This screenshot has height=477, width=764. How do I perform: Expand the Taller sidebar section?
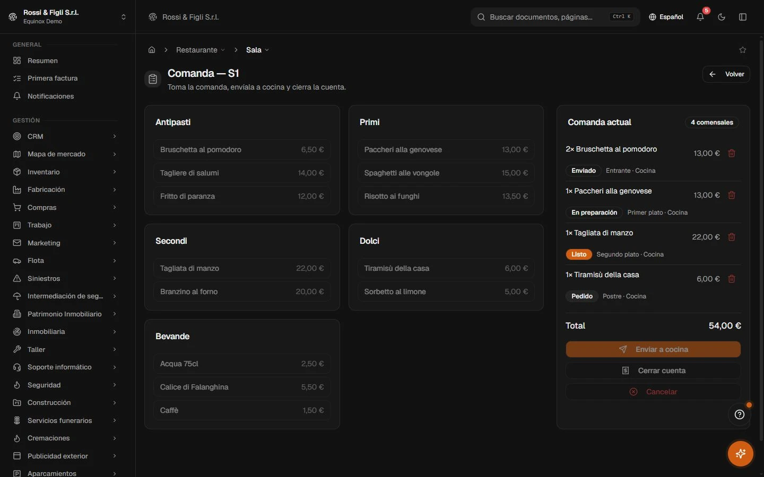pos(65,349)
